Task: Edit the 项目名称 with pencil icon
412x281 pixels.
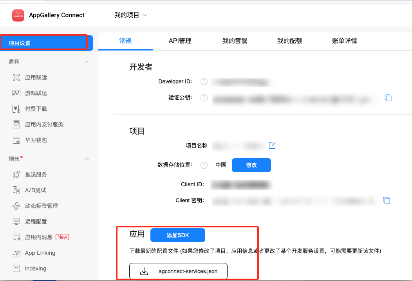Action: (272, 146)
